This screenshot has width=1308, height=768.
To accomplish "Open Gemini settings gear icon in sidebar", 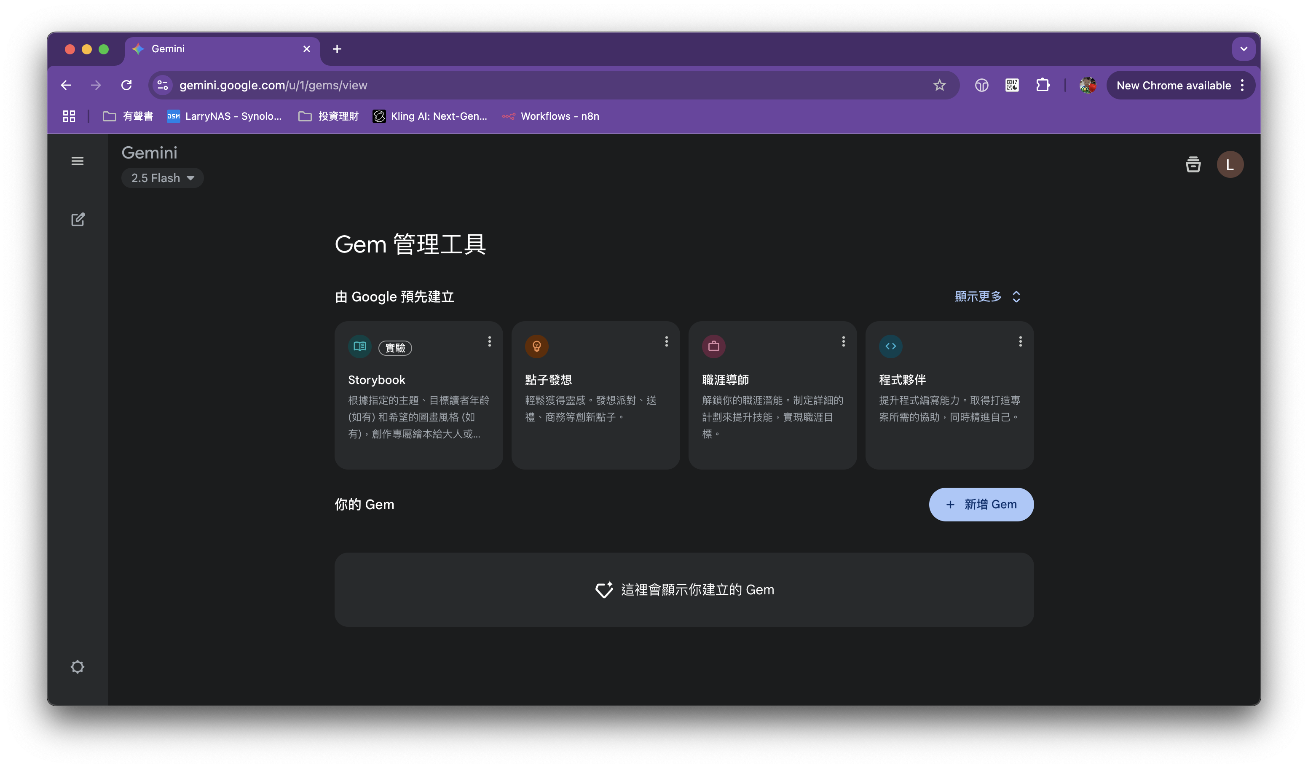I will [x=78, y=667].
